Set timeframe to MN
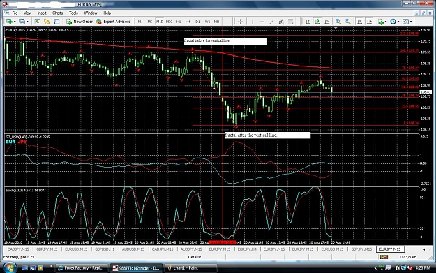The height and width of the screenshot is (273, 436). (217, 22)
